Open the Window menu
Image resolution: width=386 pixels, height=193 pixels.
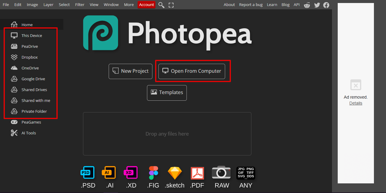click(x=111, y=5)
